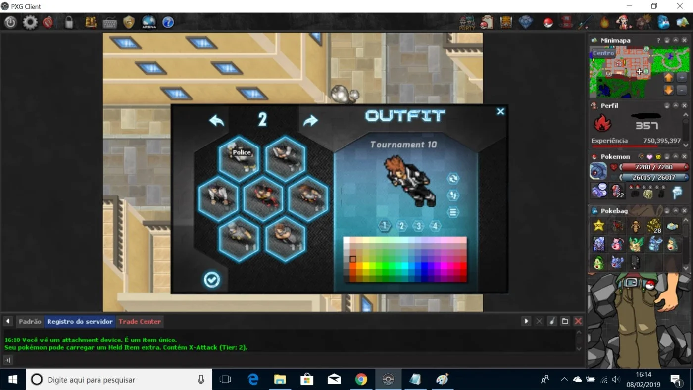Screen dimensions: 693x390
Task: Open the Party icon
Action: (467, 22)
